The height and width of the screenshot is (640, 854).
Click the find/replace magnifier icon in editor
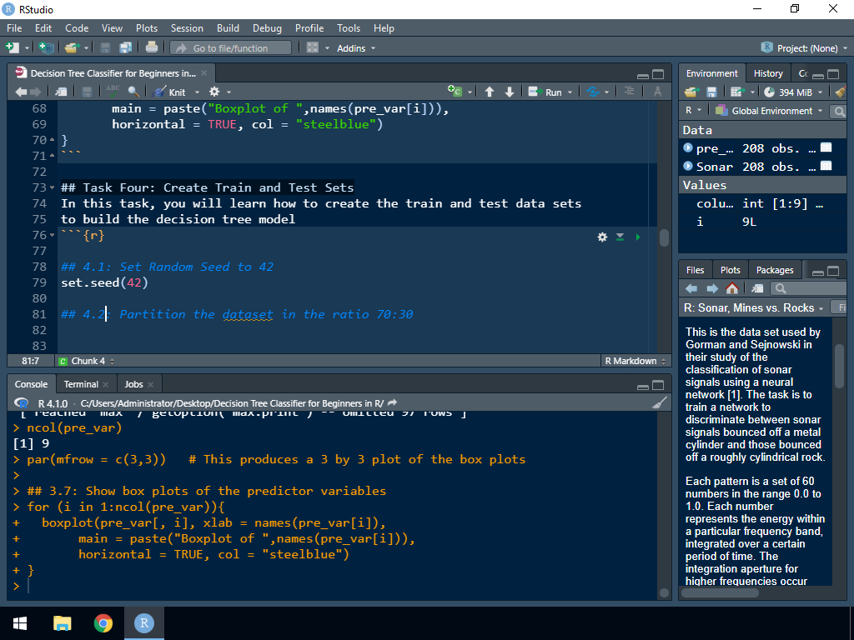pos(133,92)
